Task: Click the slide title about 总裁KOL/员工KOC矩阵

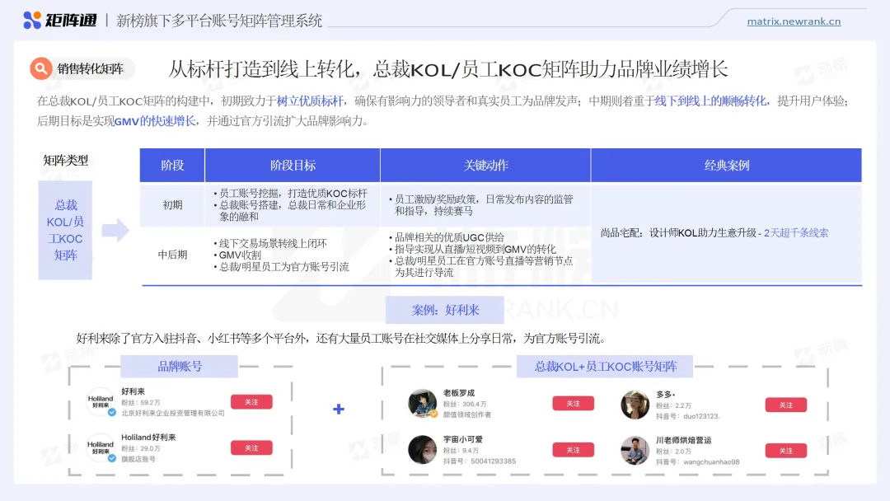Action: (447, 69)
